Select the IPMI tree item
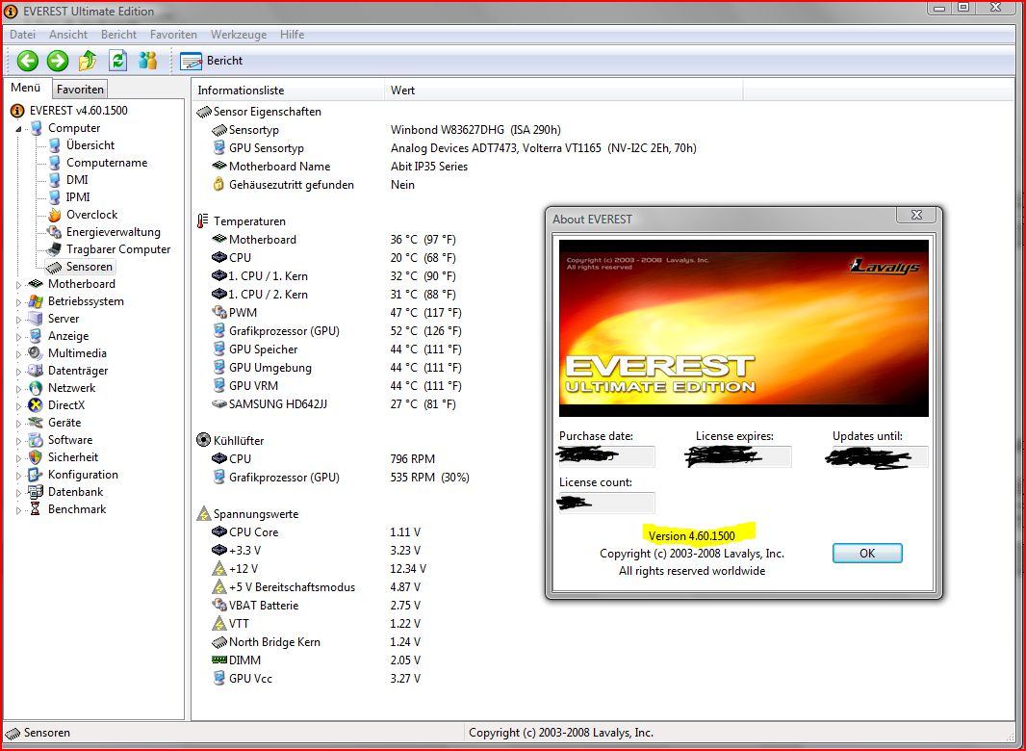Viewport: 1026px width, 751px height. 78,197
